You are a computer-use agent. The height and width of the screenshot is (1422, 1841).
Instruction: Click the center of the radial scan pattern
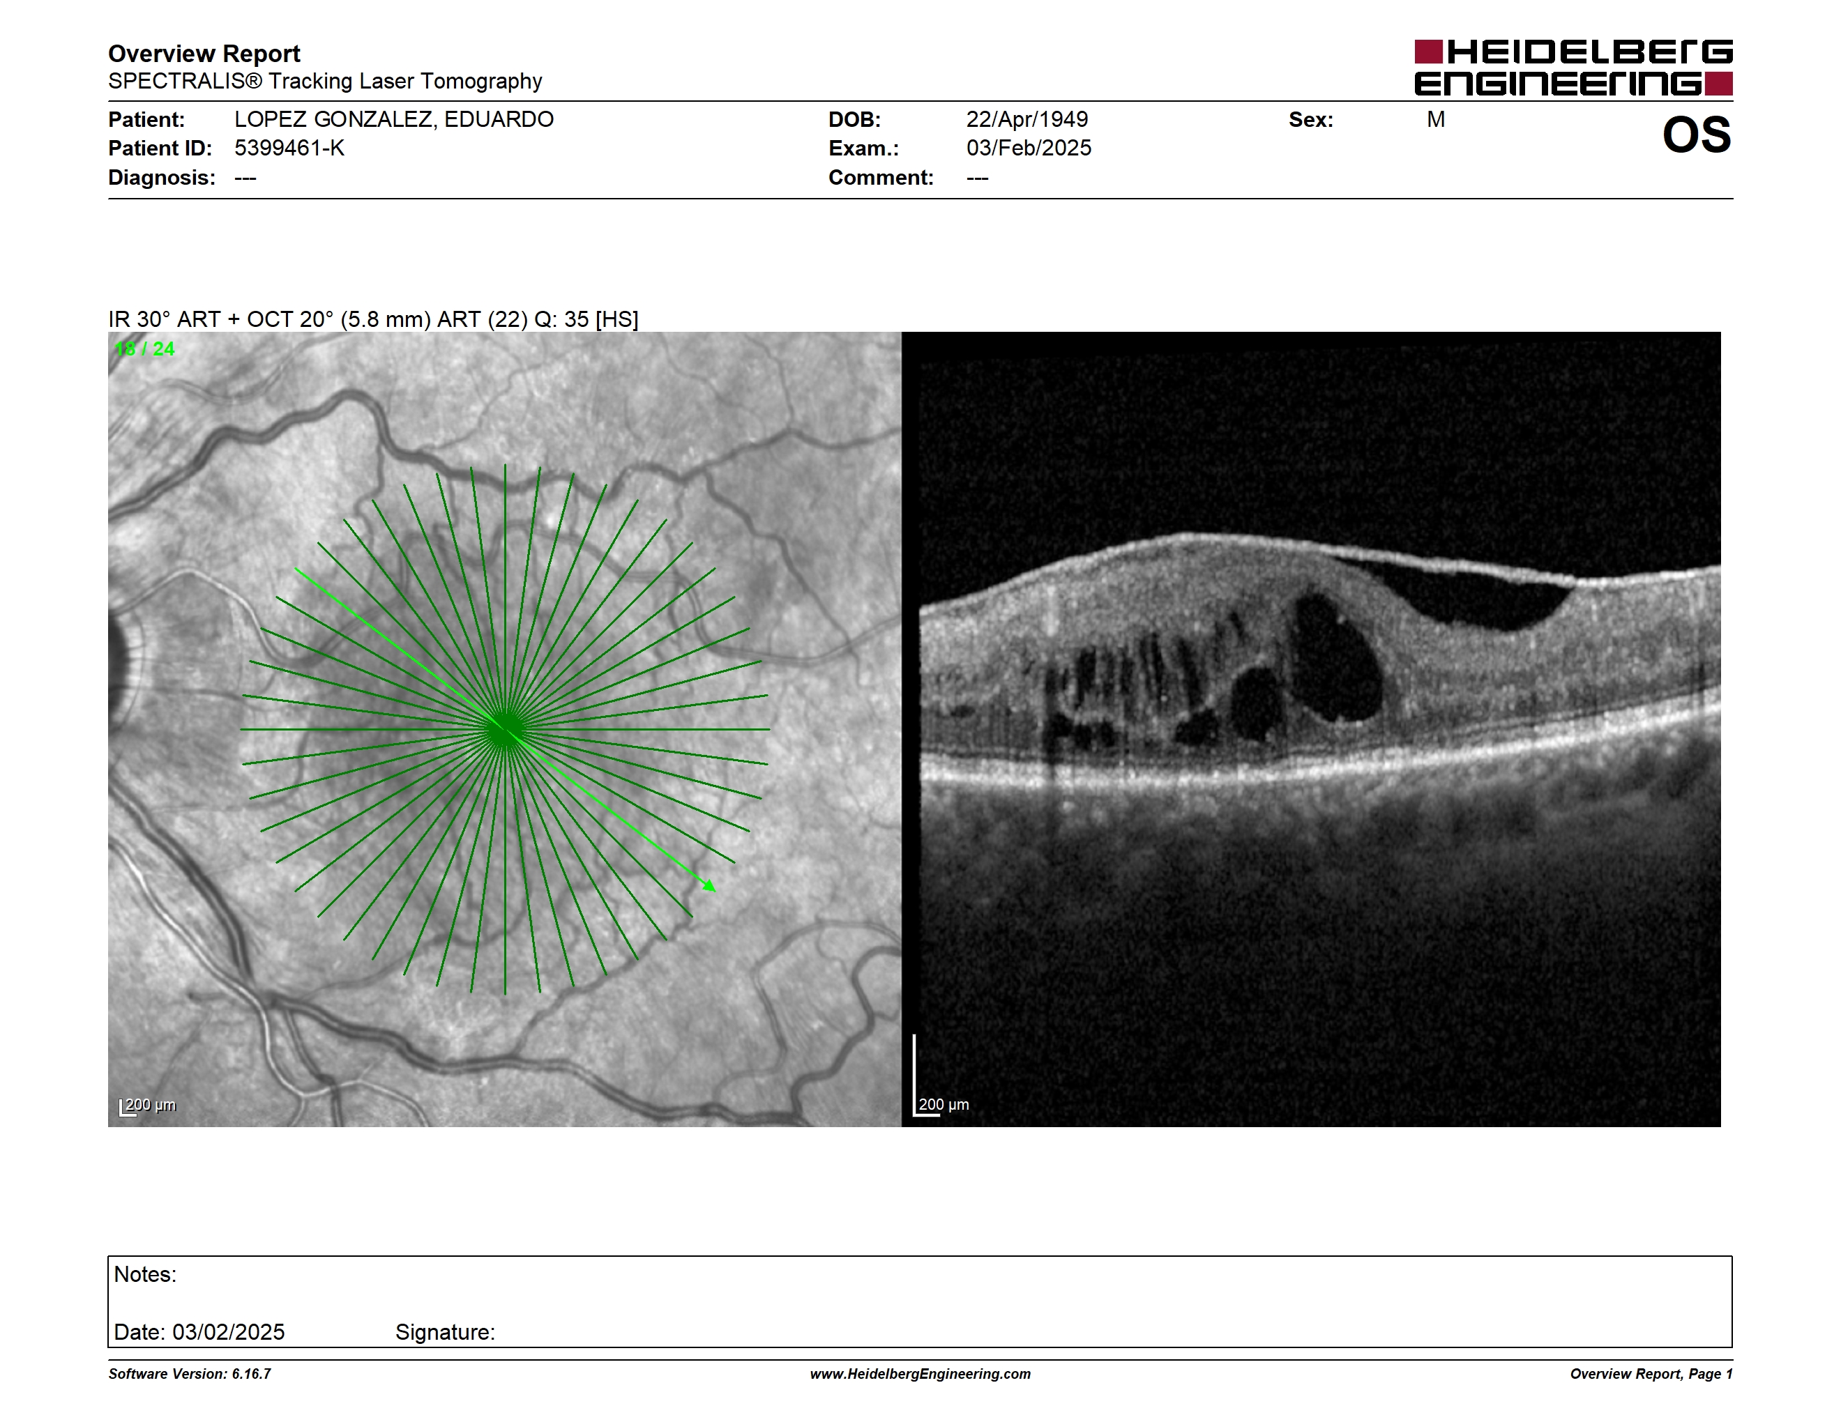click(x=505, y=730)
